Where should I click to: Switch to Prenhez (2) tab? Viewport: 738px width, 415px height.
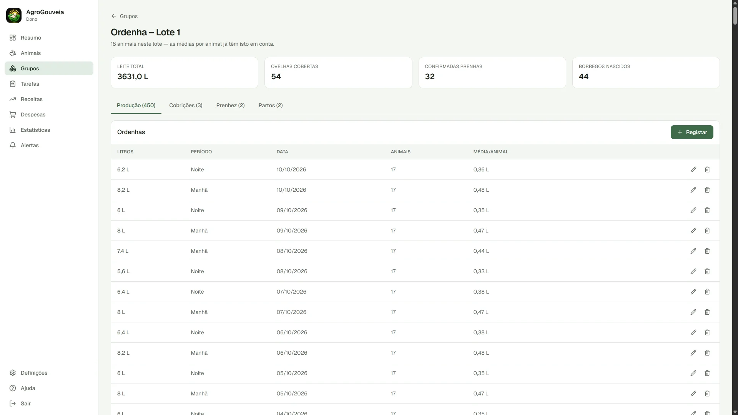pos(230,105)
